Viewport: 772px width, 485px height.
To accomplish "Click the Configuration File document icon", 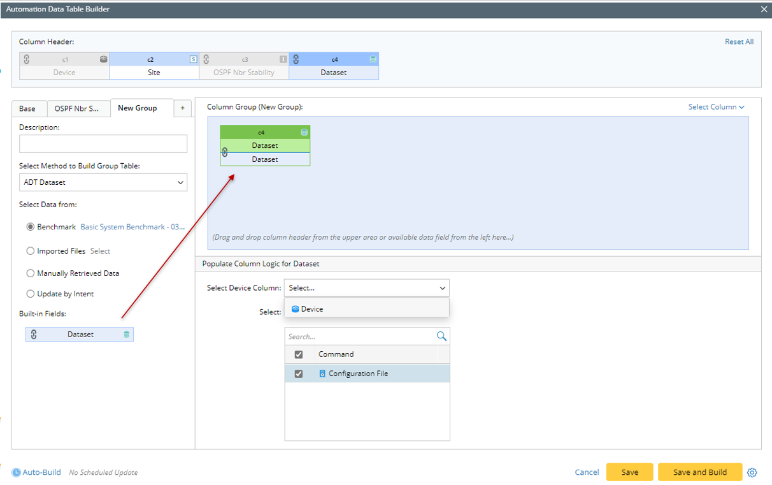I will tap(322, 373).
